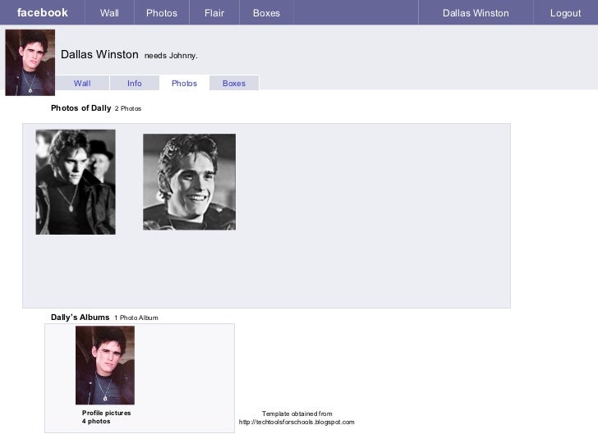This screenshot has height=448, width=598.
Task: Click the '1 Photo Album' count label
Action: (x=136, y=318)
